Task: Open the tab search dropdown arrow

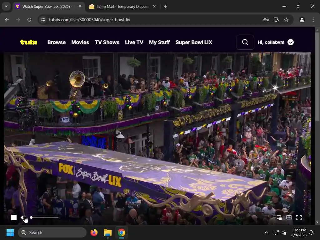Action: 6,6
